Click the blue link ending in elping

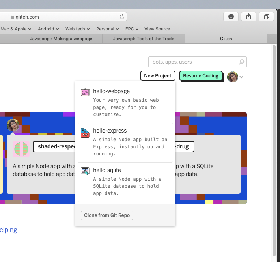(x=8, y=230)
